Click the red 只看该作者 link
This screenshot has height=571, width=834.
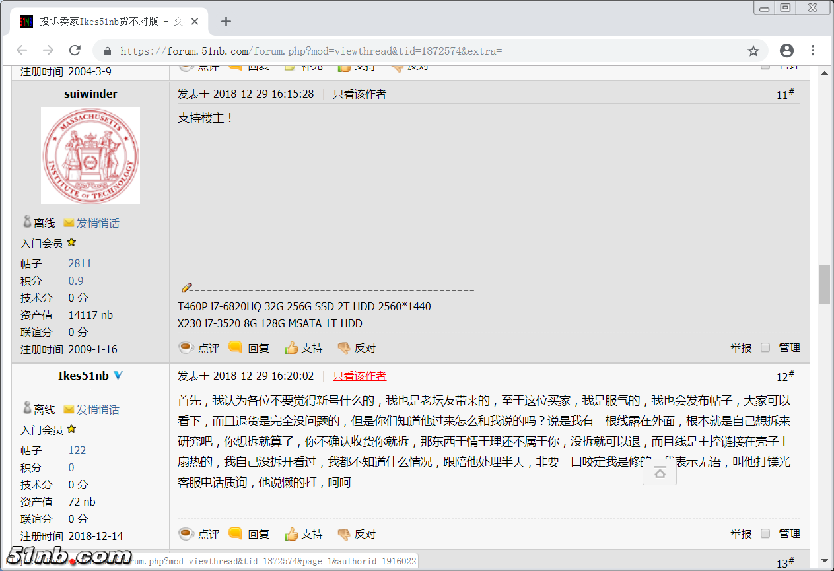(359, 376)
